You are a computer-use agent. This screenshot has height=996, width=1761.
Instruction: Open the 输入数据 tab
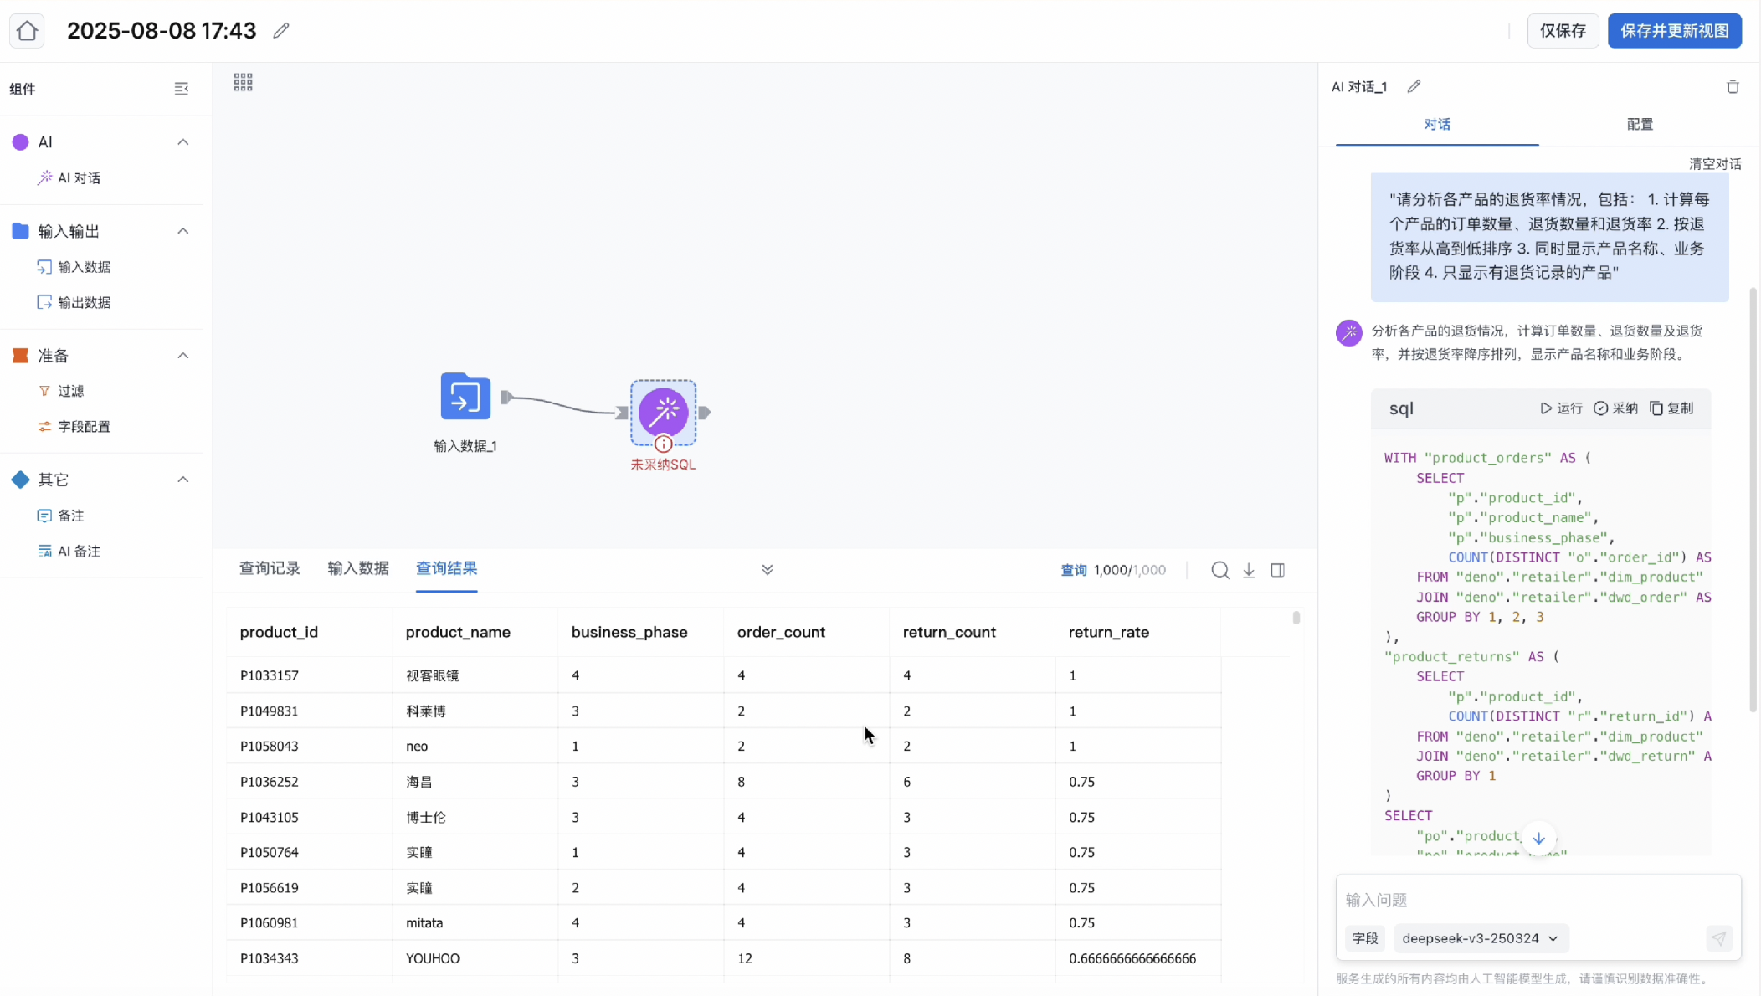click(358, 568)
